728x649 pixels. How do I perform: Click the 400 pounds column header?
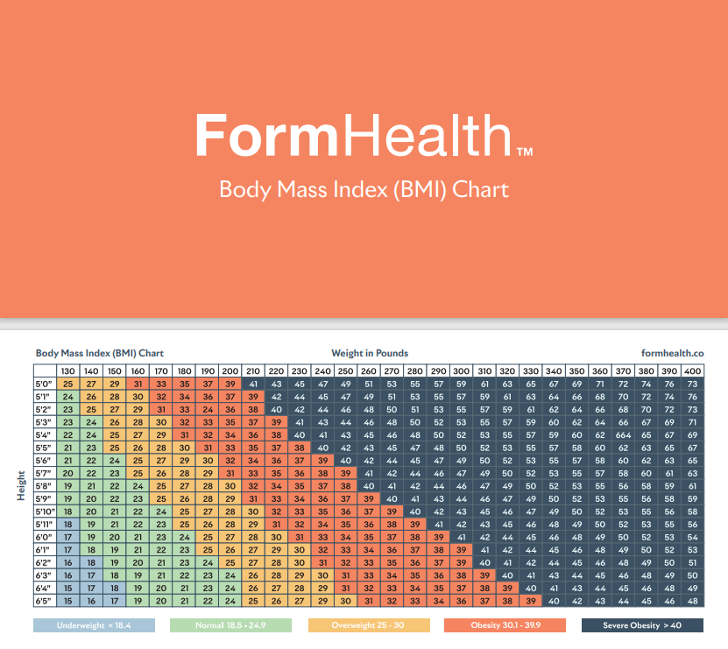(693, 371)
